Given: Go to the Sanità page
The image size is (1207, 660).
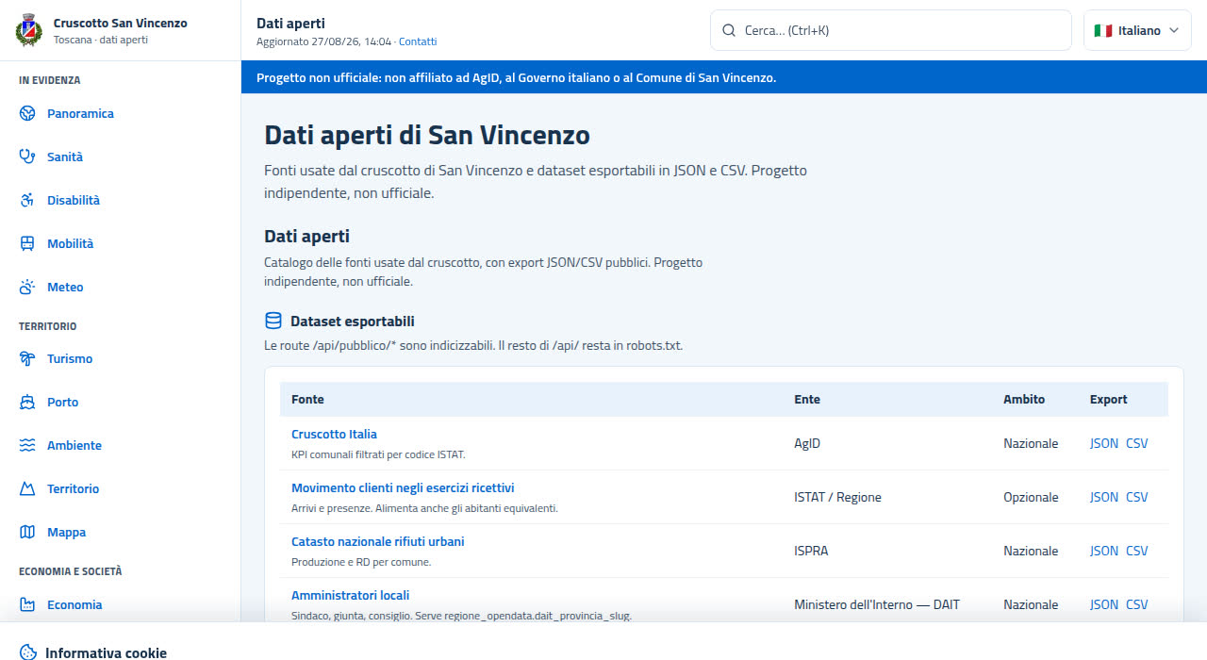Looking at the screenshot, I should pyautogui.click(x=65, y=157).
